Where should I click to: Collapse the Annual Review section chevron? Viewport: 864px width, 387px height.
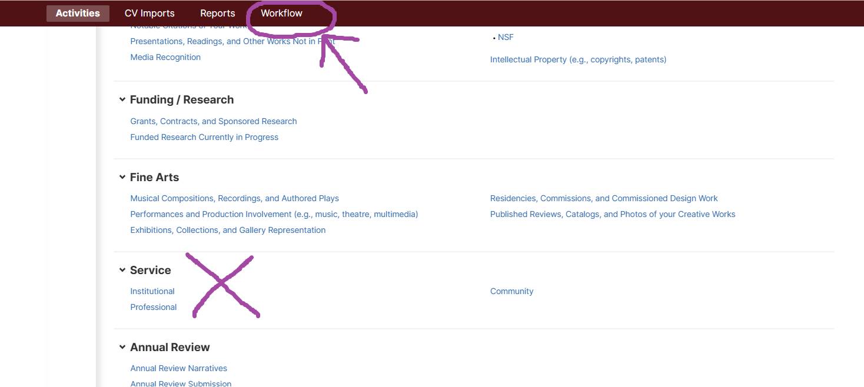click(x=122, y=347)
